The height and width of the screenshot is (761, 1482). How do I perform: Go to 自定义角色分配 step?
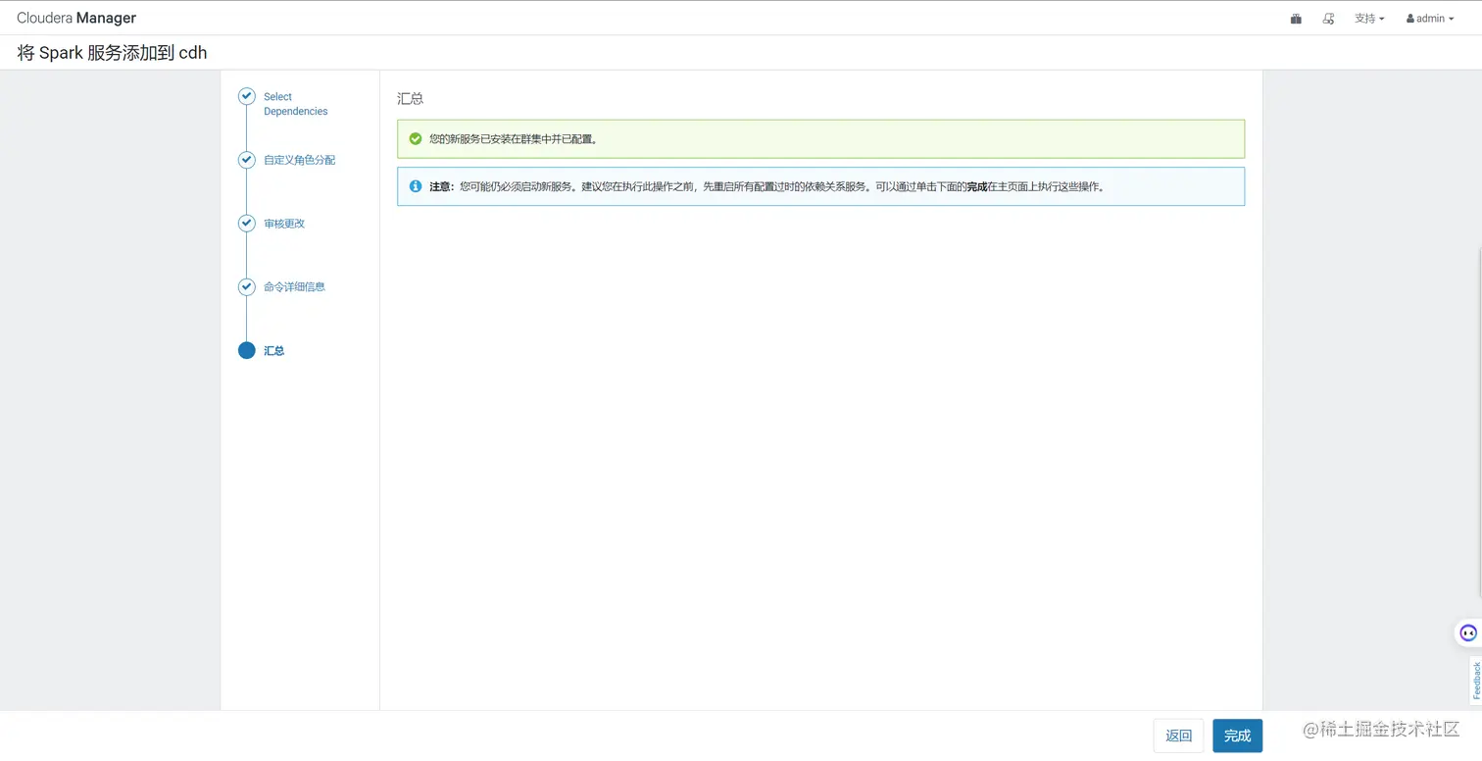pos(299,160)
